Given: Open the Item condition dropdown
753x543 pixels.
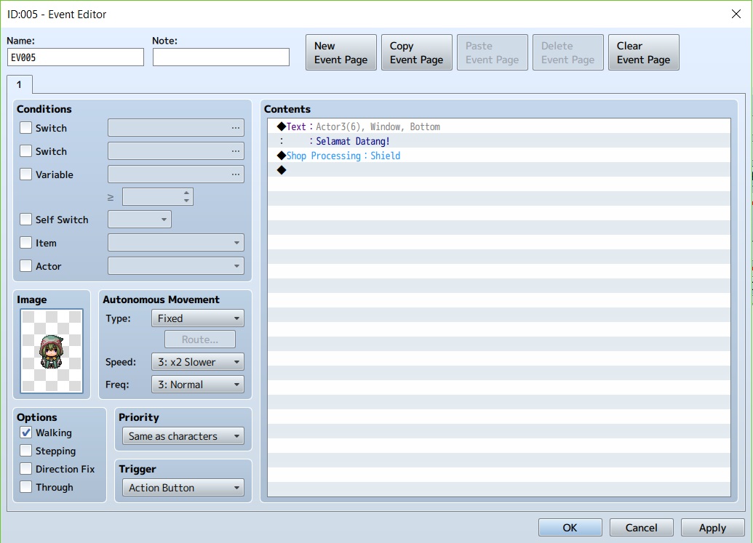Looking at the screenshot, I should coord(176,243).
